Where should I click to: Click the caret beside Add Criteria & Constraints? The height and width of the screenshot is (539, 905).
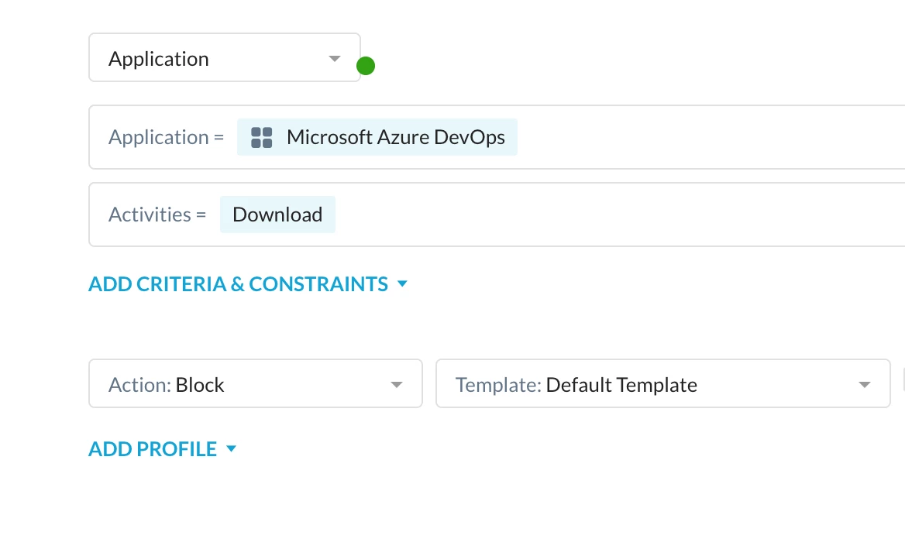[402, 284]
